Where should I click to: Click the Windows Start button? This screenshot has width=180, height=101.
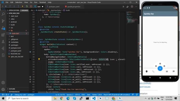coord(3,98)
